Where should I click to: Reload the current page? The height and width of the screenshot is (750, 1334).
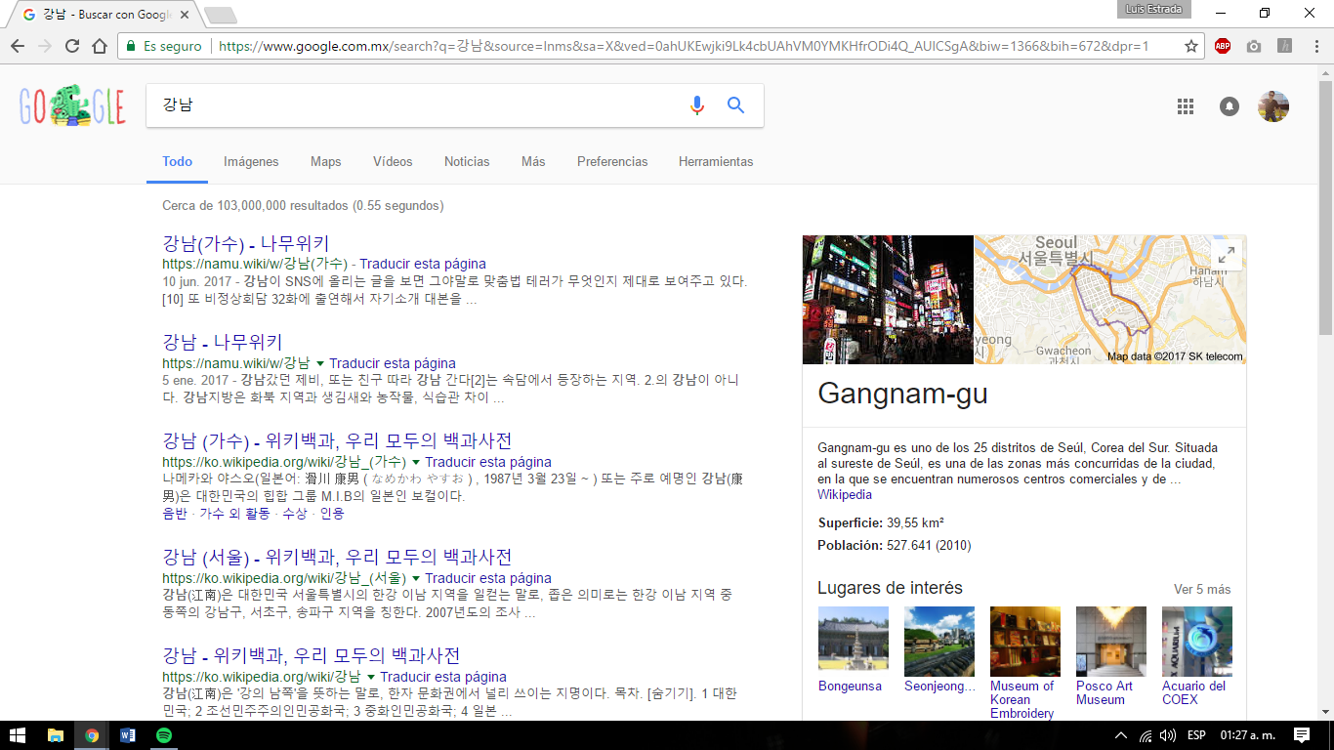pos(72,46)
